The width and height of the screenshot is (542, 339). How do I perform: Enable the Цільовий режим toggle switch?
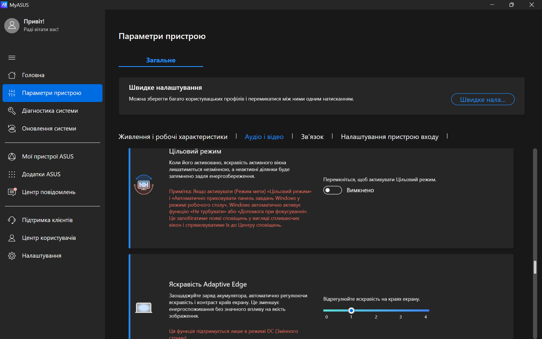332,190
